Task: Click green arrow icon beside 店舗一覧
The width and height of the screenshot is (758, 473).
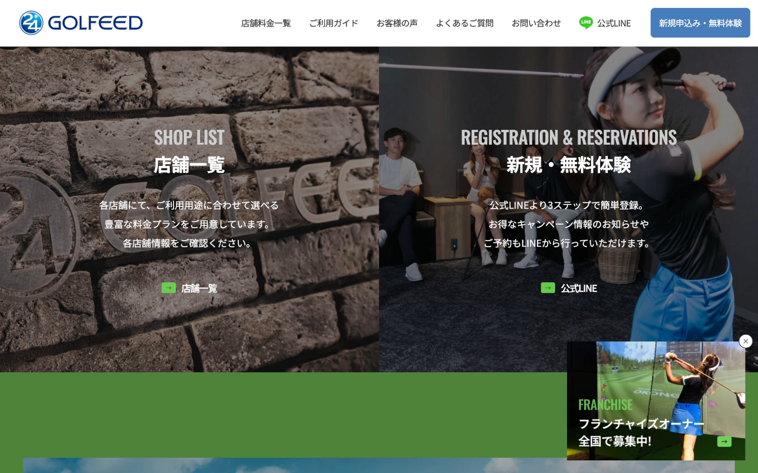Action: [168, 288]
